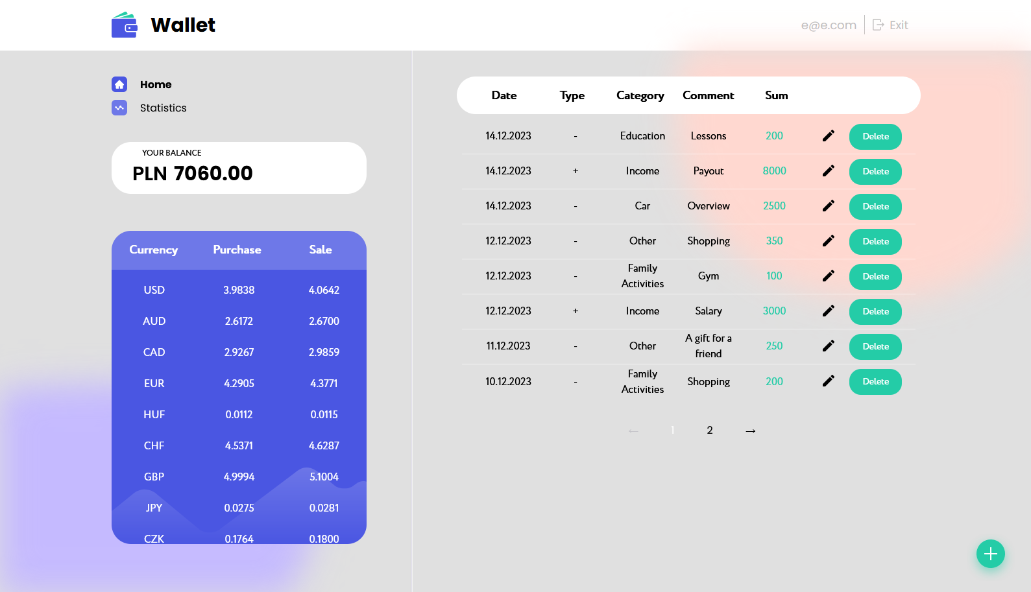This screenshot has width=1031, height=592.
Task: Delete the Payout 8000 transaction
Action: click(x=875, y=172)
